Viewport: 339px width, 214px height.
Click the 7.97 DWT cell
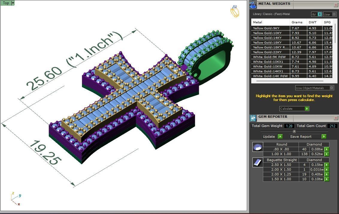314,52
